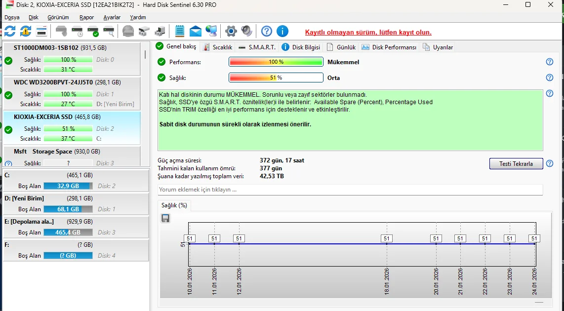The width and height of the screenshot is (564, 311).
Task: Click the globe and monitor network icon
Action: click(211, 32)
